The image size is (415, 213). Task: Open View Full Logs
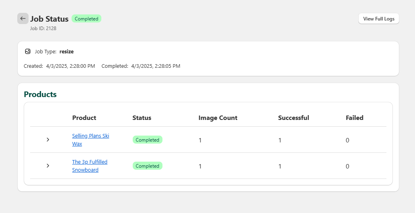coord(378,18)
